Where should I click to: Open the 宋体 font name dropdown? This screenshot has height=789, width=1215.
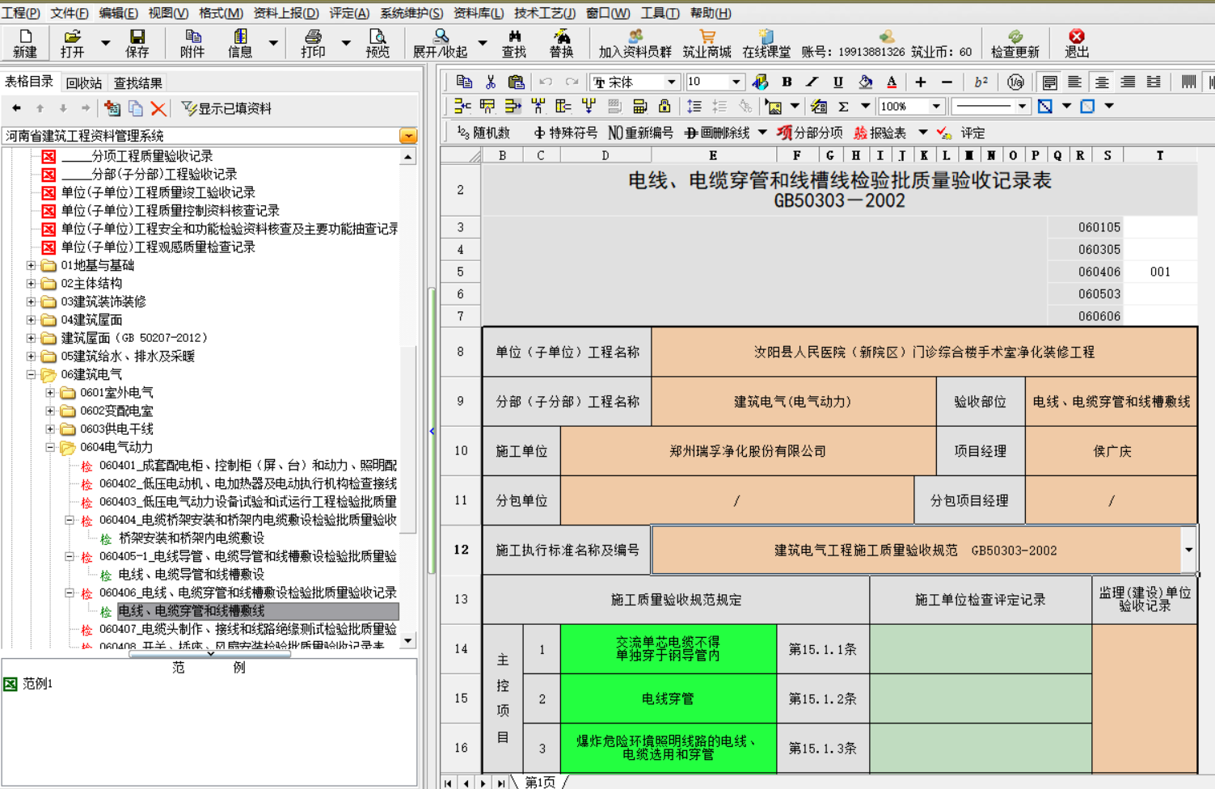671,82
